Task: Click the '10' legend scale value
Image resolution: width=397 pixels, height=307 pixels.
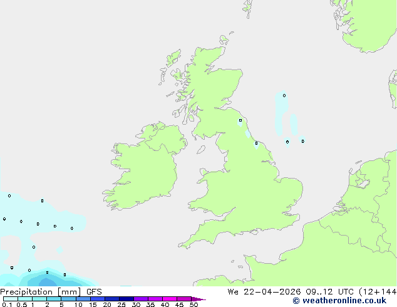Action: 78,304
